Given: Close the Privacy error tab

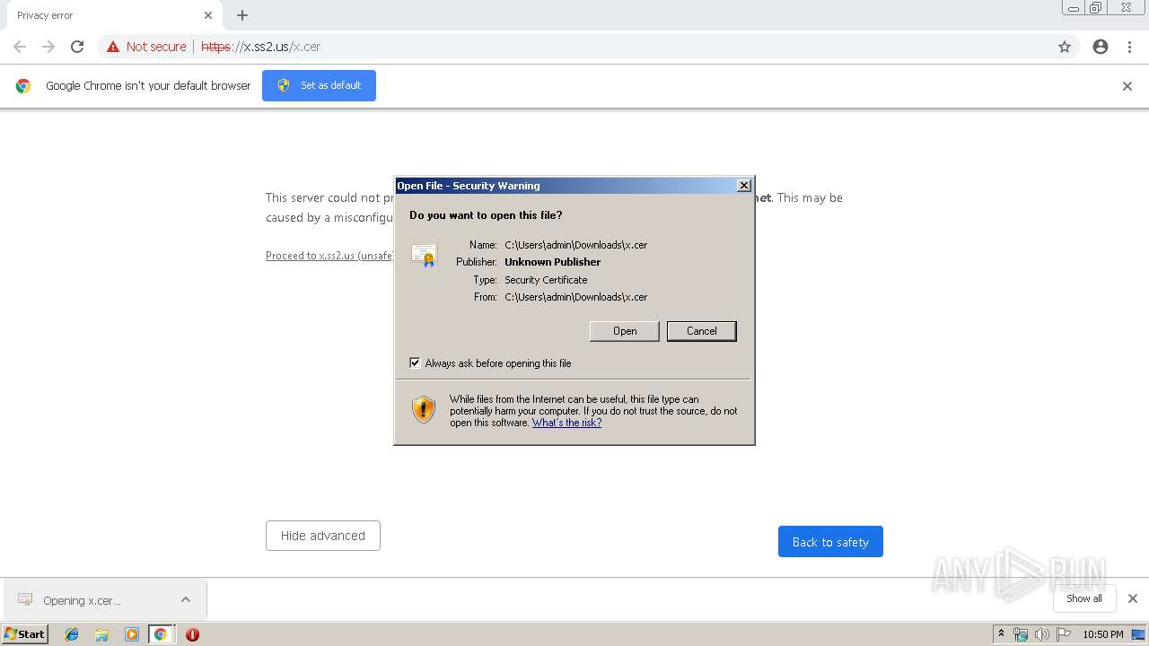Looking at the screenshot, I should [x=208, y=15].
